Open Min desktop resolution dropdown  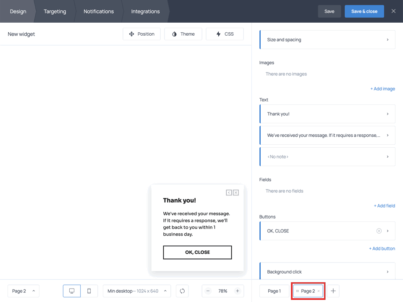click(x=136, y=291)
